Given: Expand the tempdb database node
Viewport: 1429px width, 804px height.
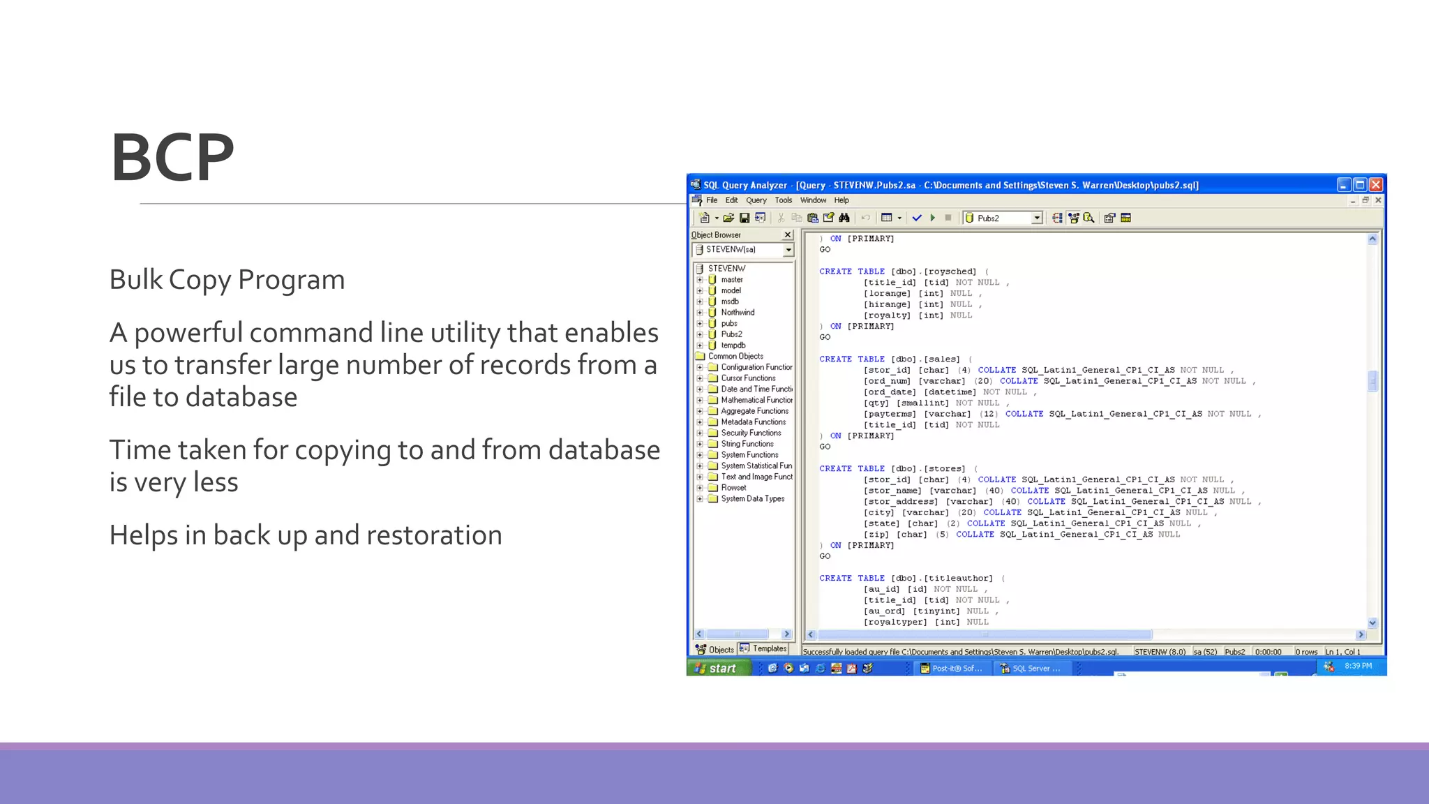Looking at the screenshot, I should [700, 345].
